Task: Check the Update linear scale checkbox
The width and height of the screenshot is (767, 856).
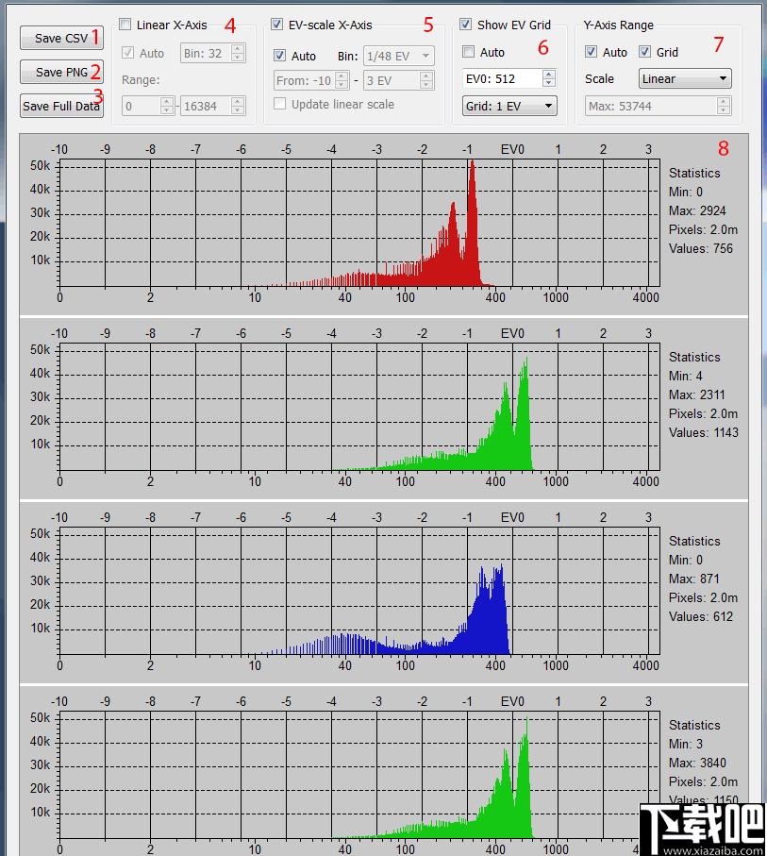Action: pyautogui.click(x=279, y=104)
